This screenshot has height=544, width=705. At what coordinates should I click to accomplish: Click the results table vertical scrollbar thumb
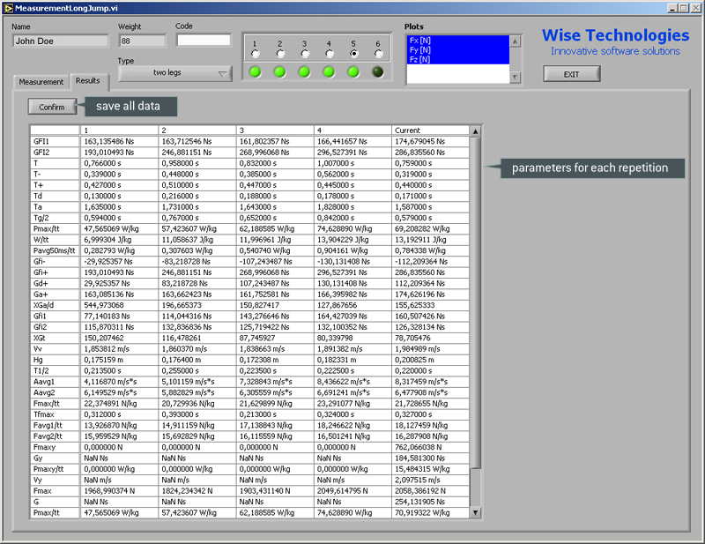point(475,302)
